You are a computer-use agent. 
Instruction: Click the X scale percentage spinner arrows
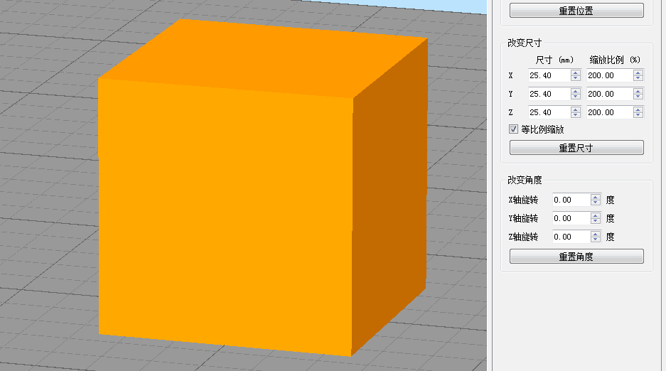point(638,75)
